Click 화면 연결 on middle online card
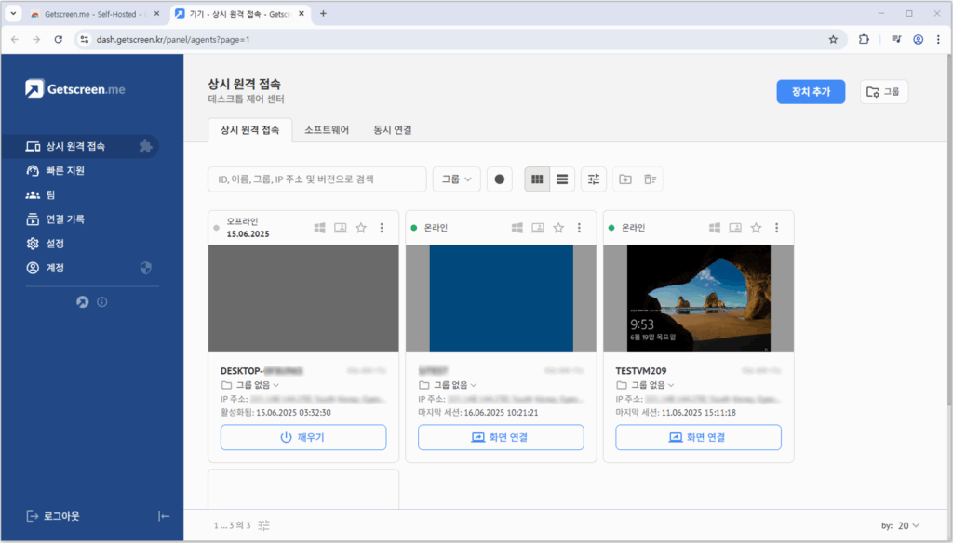This screenshot has height=543, width=953. (501, 437)
